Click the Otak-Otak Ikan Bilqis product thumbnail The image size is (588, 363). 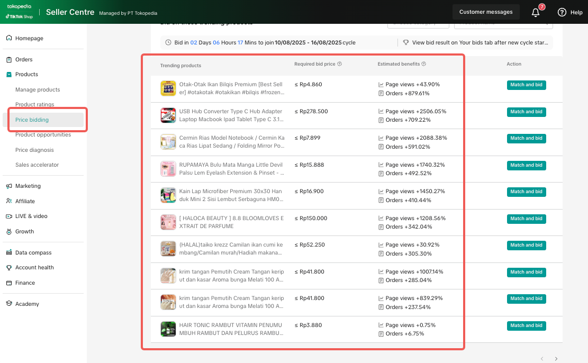(x=168, y=88)
